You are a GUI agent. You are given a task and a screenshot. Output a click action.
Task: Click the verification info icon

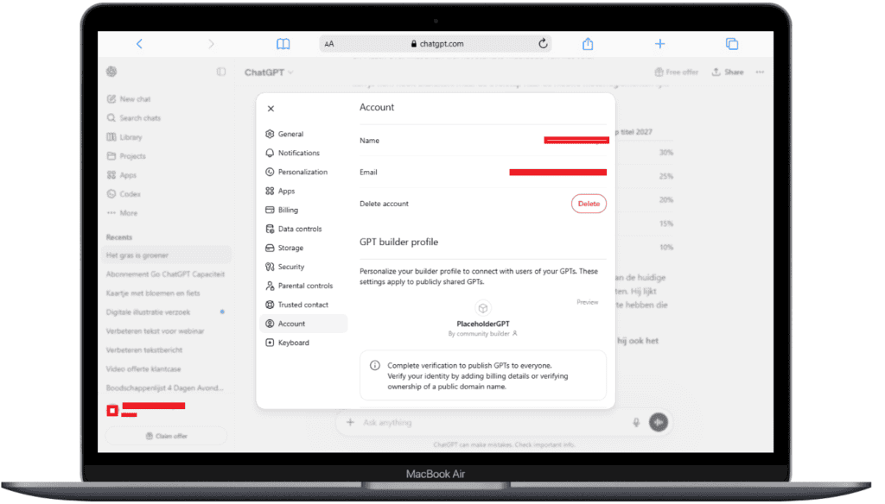click(x=375, y=366)
